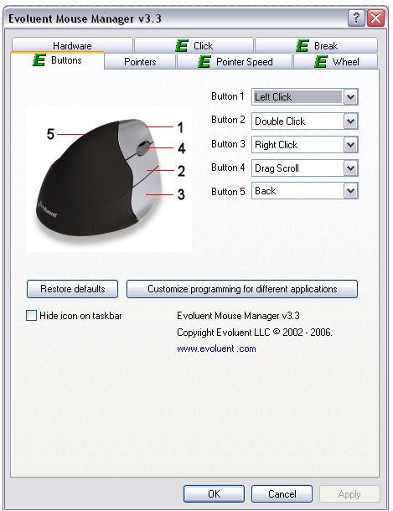Click the Button 3 label

point(228,144)
